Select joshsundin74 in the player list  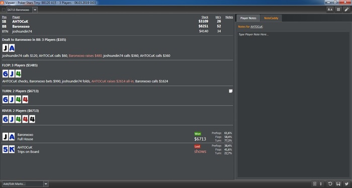click(22, 31)
